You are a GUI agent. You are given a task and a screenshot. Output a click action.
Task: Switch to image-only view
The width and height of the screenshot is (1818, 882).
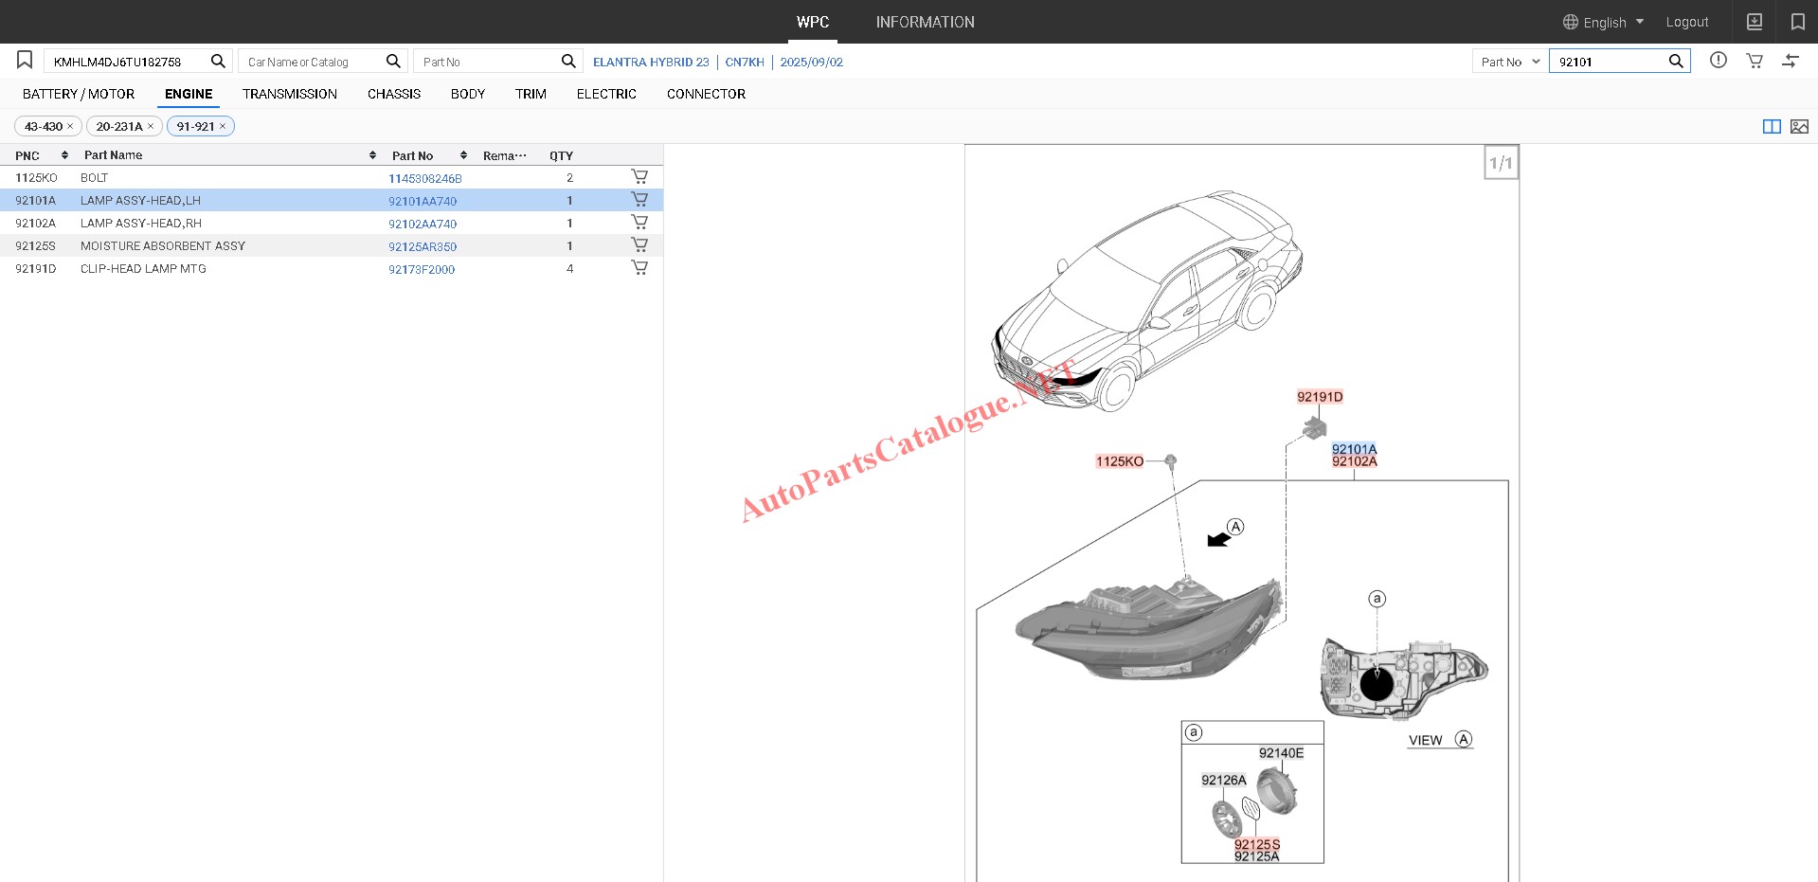(x=1799, y=127)
